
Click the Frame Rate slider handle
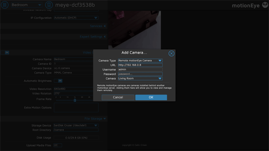tap(75, 100)
